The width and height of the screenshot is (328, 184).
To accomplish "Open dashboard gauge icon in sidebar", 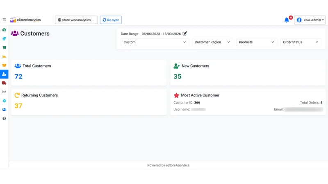I will coord(4,30).
